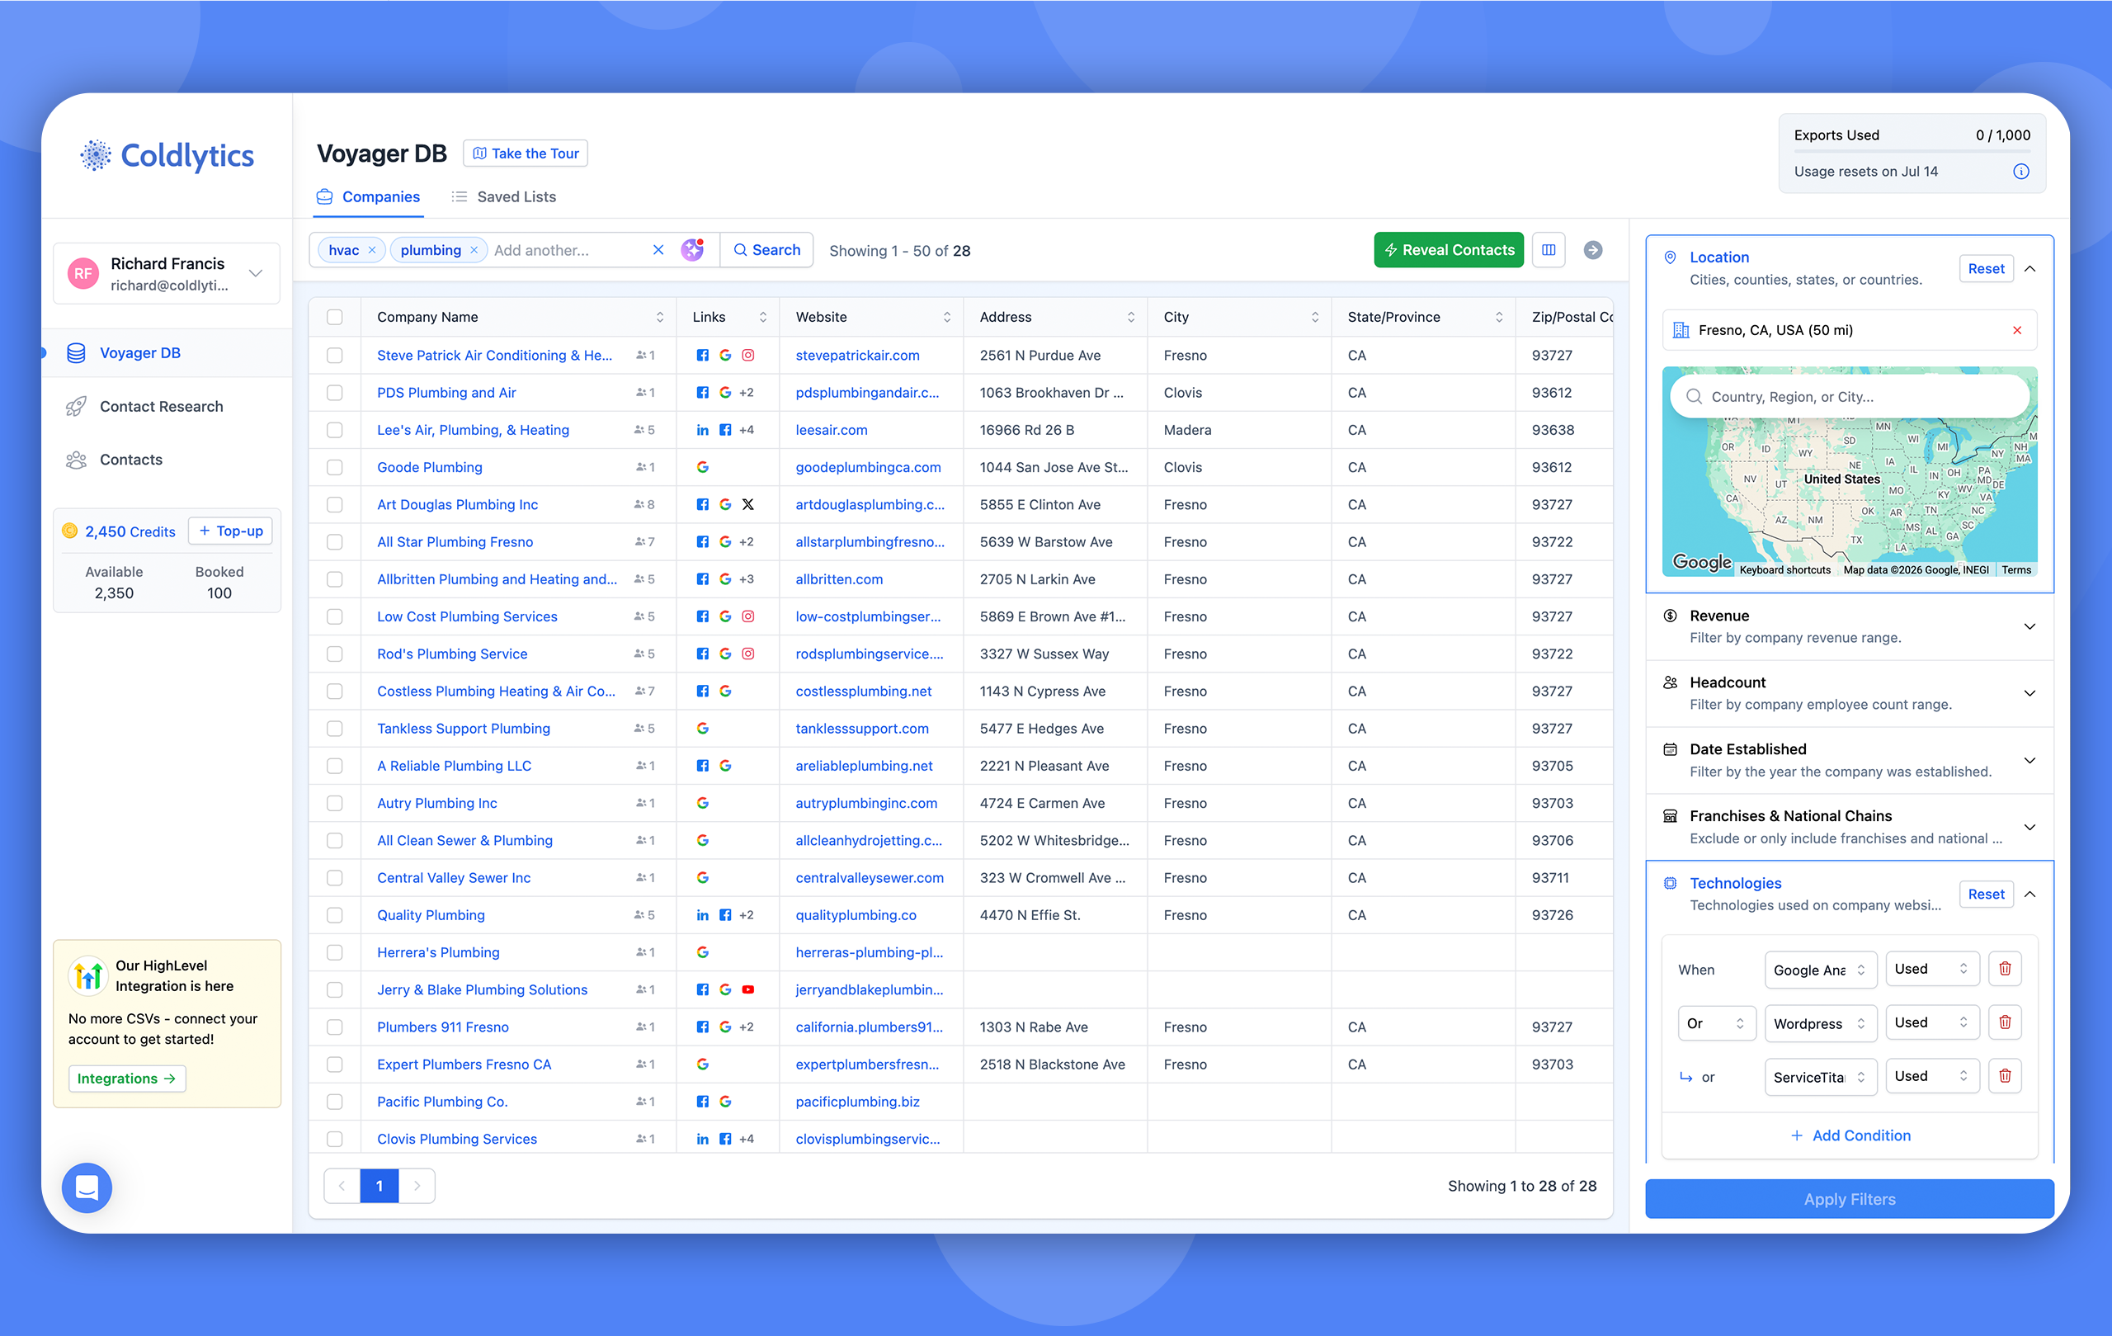Click the map Country, Region, or City field

(1850, 396)
